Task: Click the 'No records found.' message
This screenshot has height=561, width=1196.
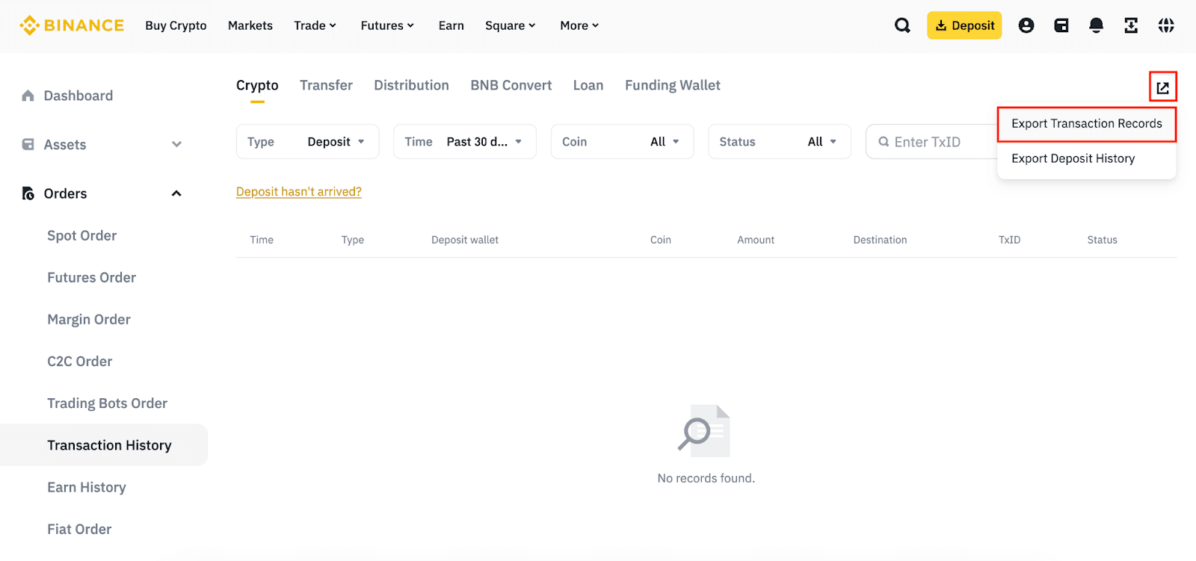Action: 706,478
